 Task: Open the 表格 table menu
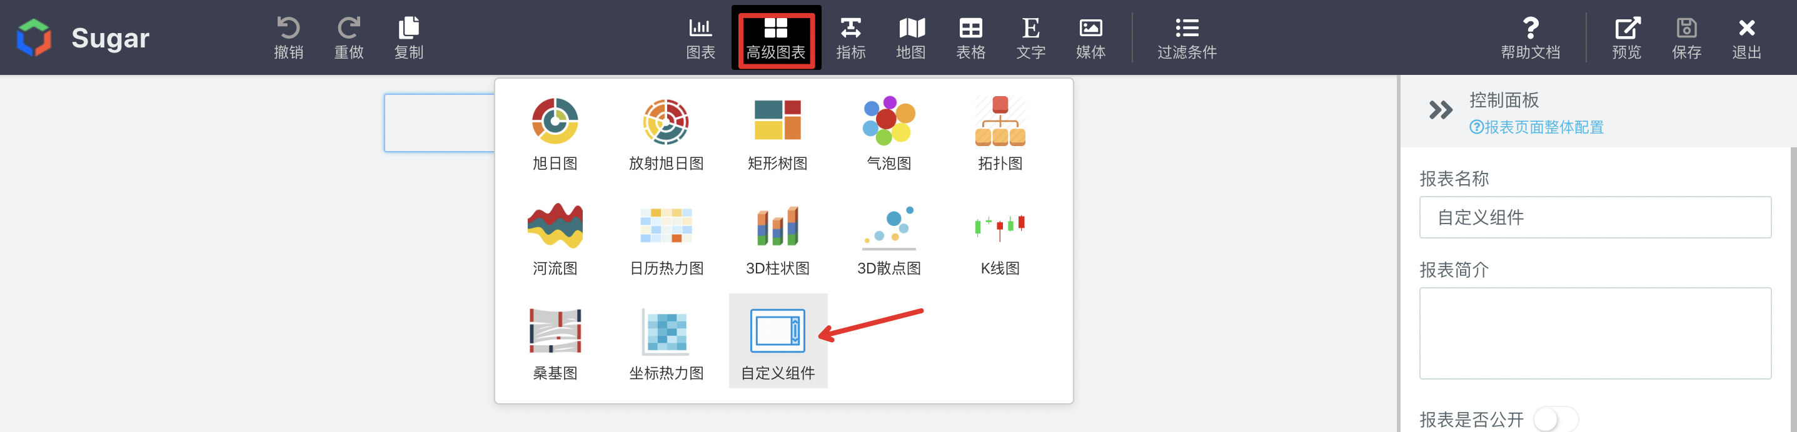(971, 37)
